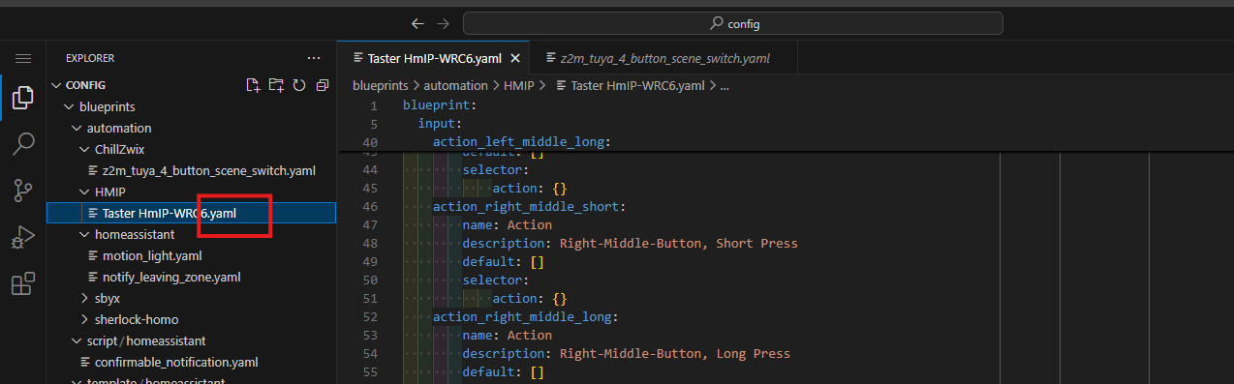This screenshot has width=1234, height=384.
Task: Open the Explorer view in activity bar
Action: pos(23,98)
